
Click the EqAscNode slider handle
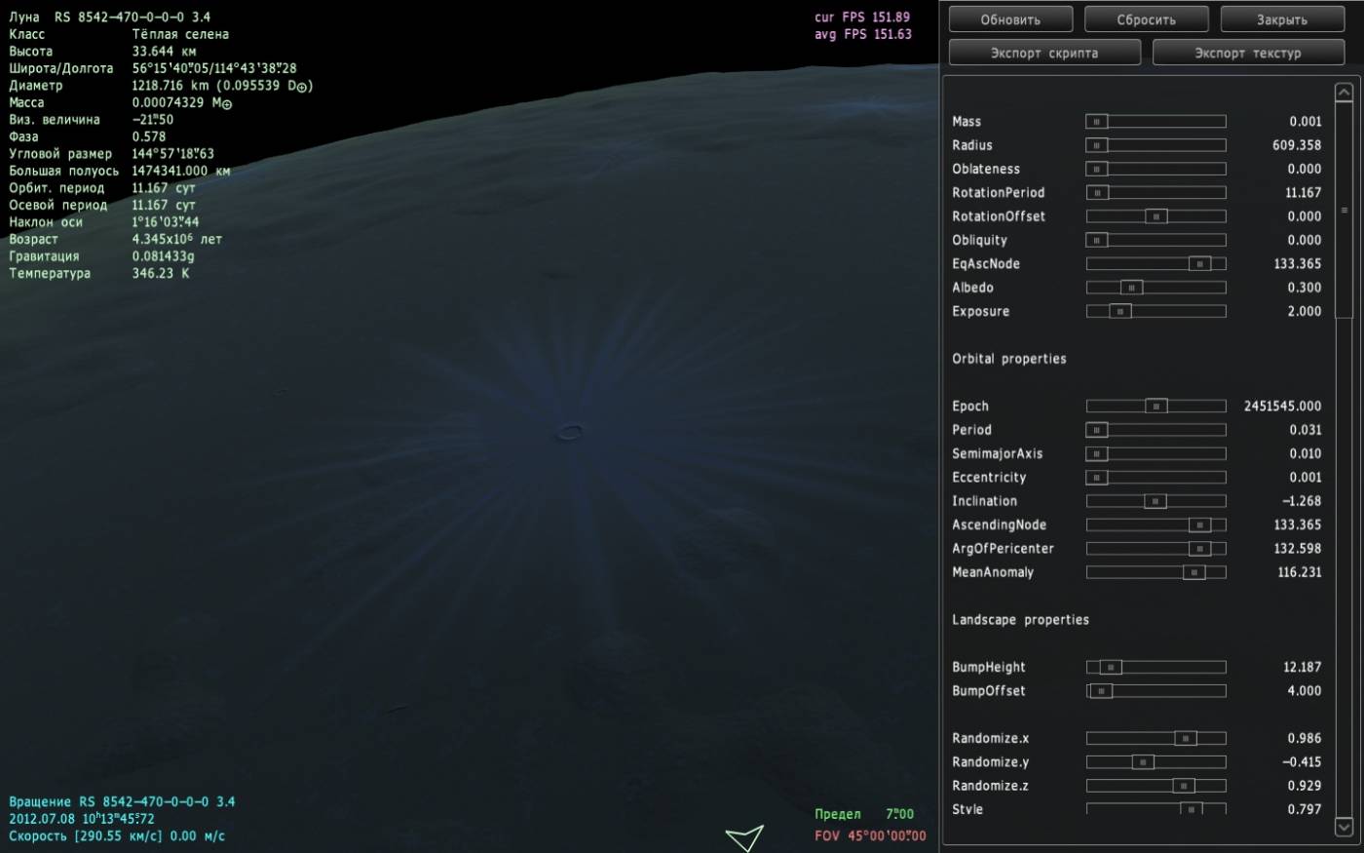pyautogui.click(x=1200, y=264)
